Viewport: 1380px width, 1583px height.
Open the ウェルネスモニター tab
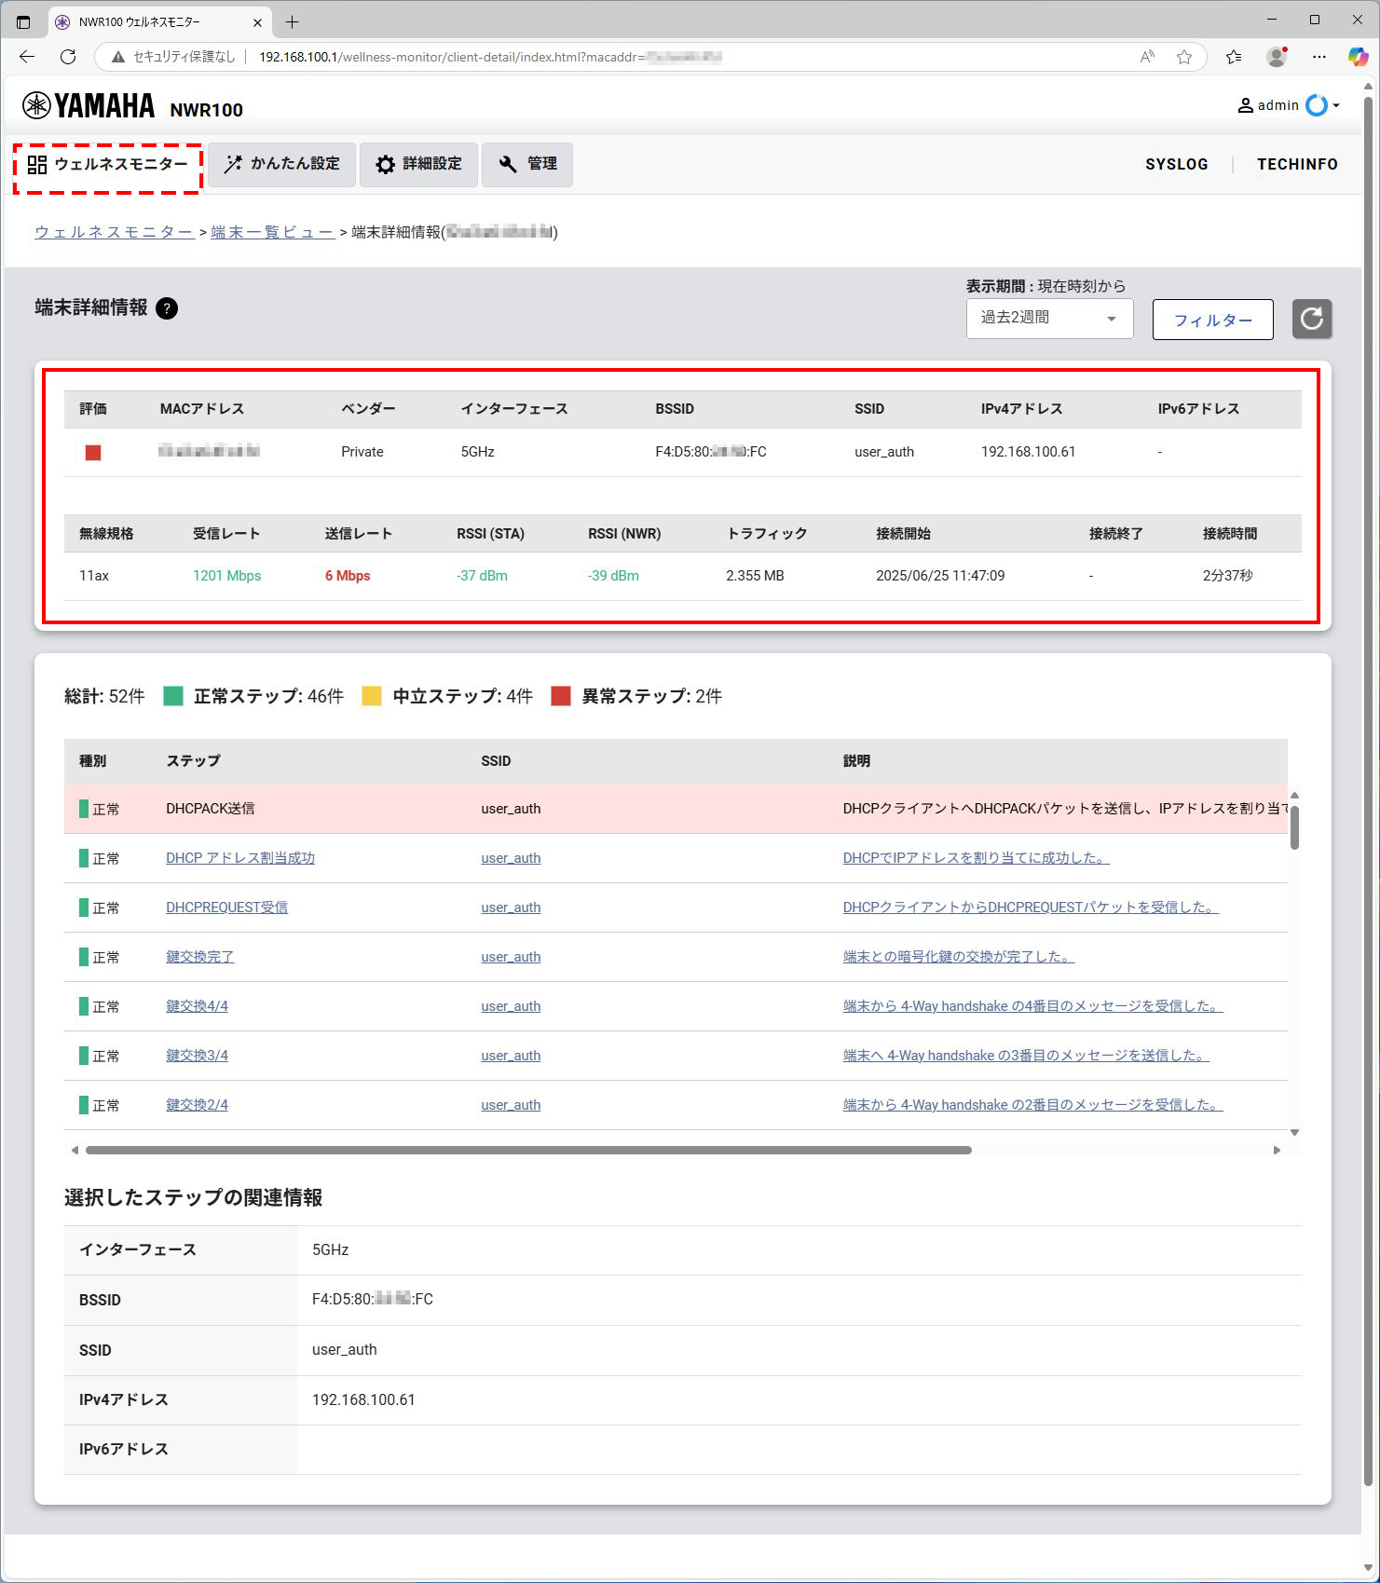click(108, 165)
